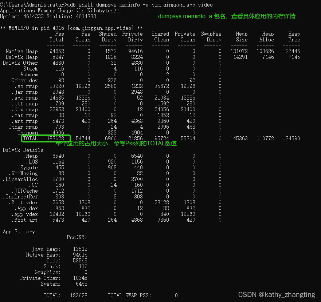Click the Uptime: 4614333 value
321x302 pixels.
(x=22, y=16)
